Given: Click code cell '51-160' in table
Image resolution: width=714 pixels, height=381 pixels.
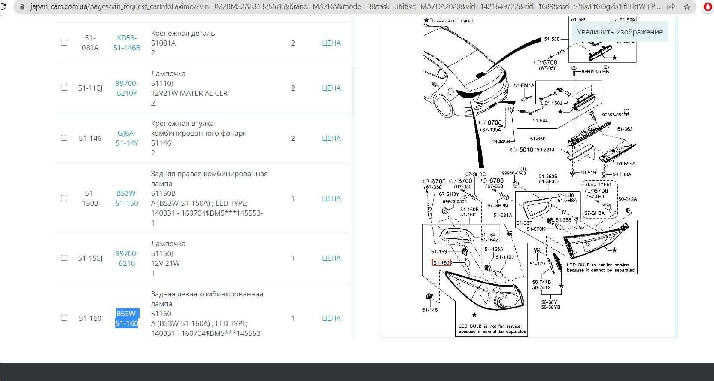Looking at the screenshot, I should [90, 318].
